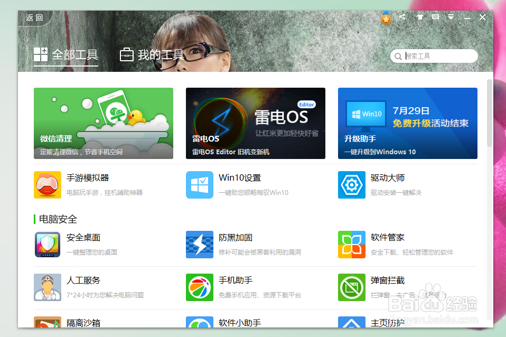Click description 电脑玩手游，挂机辅助神器
Screen dimensions: 506x337
(105, 193)
